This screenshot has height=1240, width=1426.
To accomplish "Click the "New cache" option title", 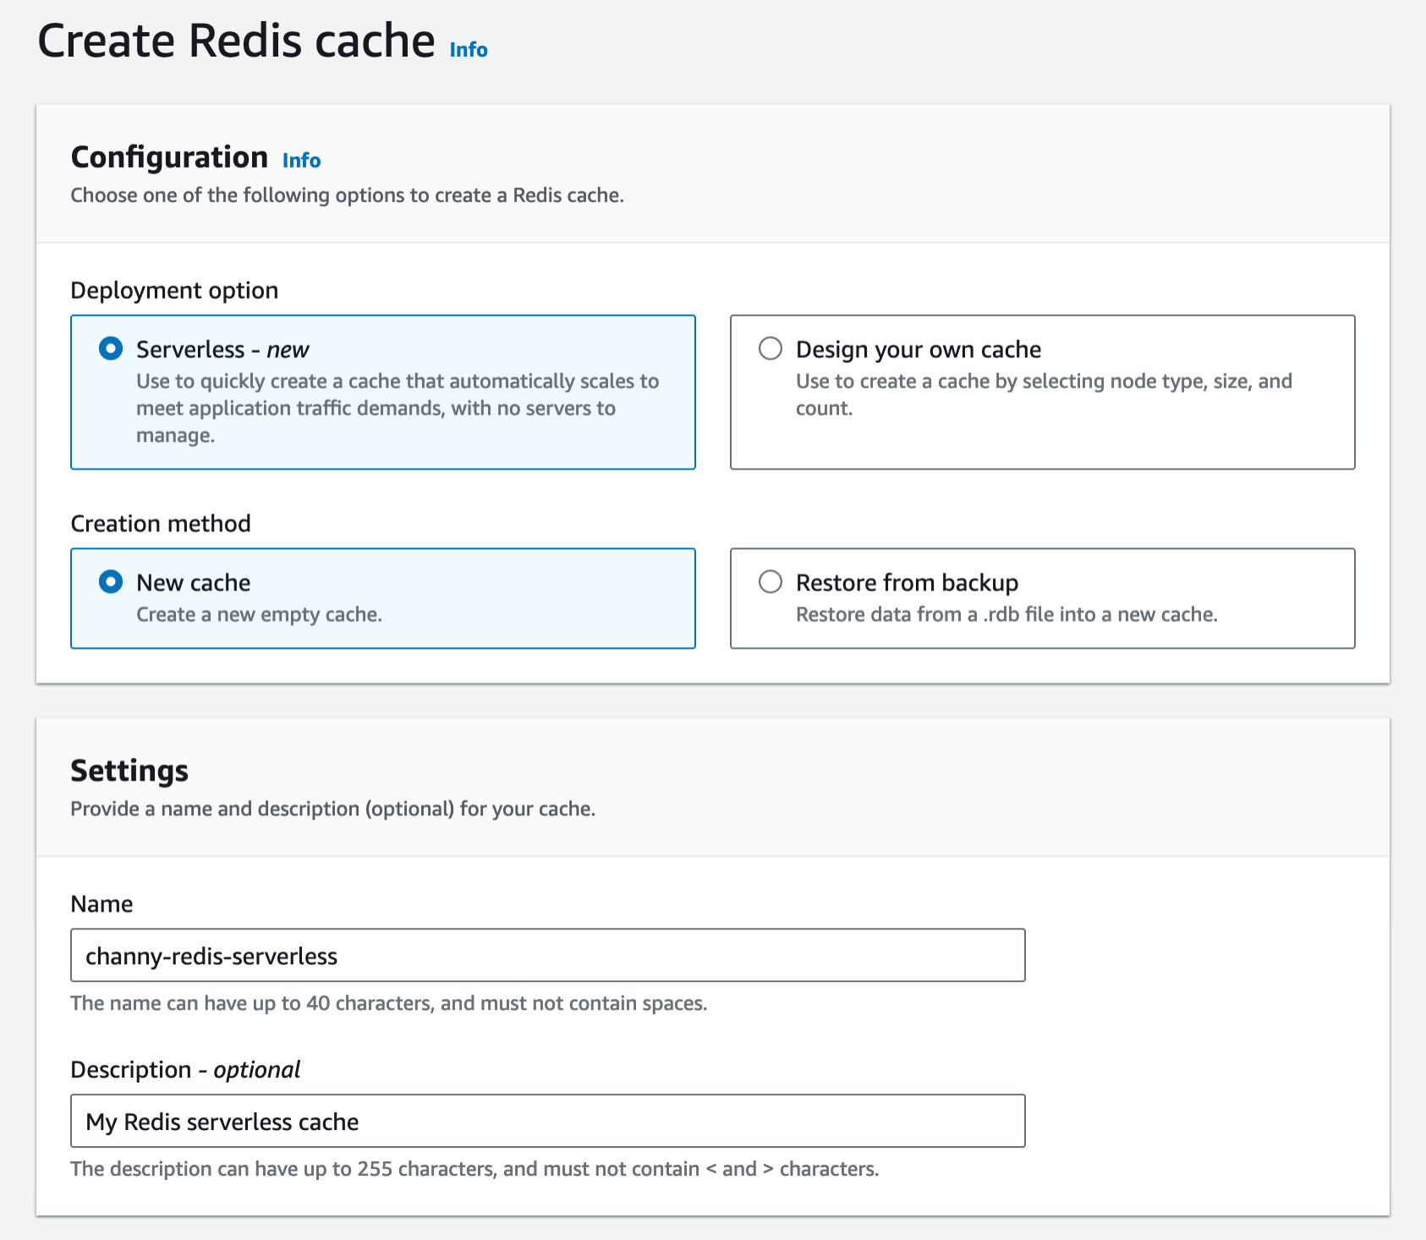I will [x=193, y=583].
